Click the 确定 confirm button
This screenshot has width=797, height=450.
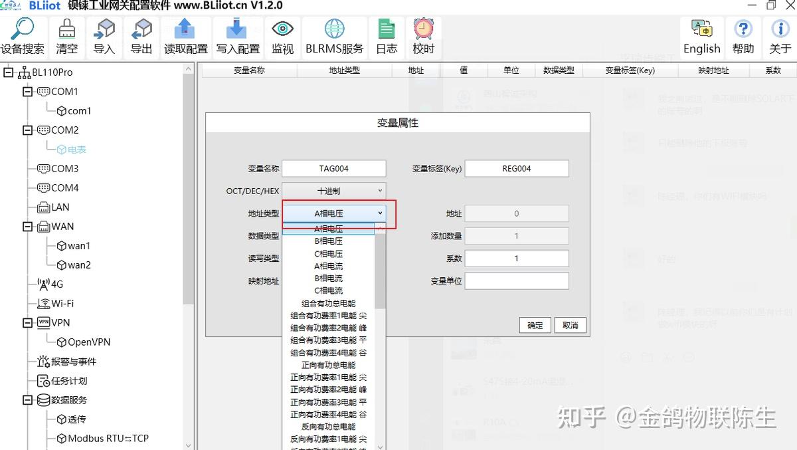point(534,326)
